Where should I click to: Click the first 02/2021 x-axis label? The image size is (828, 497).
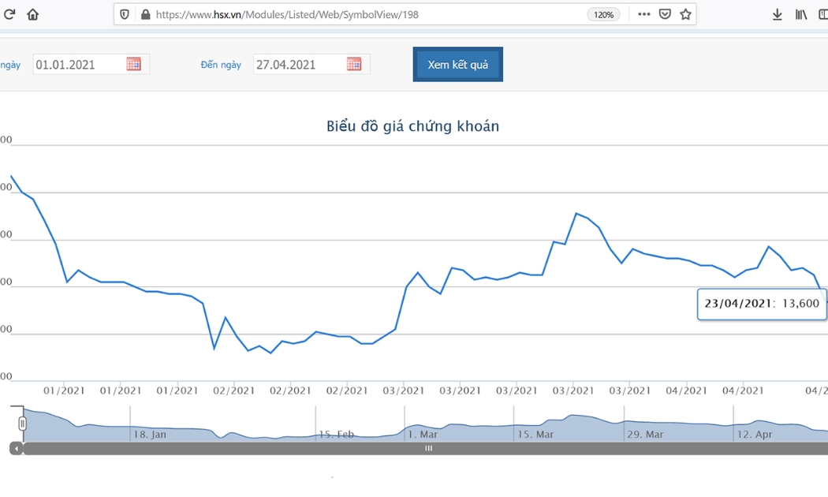click(x=234, y=390)
